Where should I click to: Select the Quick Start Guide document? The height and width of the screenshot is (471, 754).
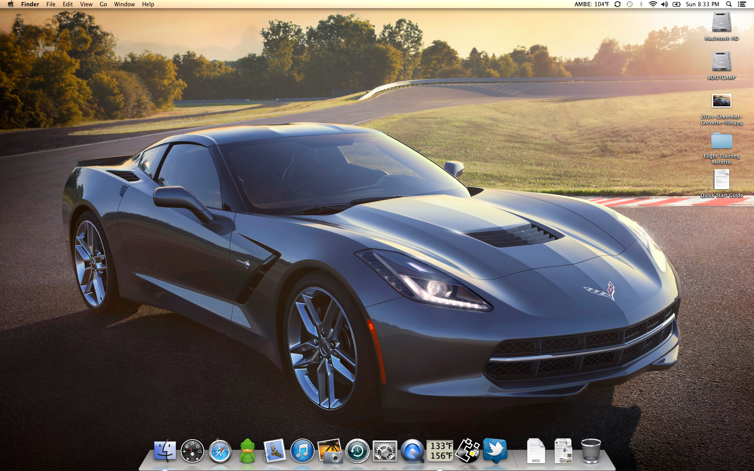(x=722, y=179)
